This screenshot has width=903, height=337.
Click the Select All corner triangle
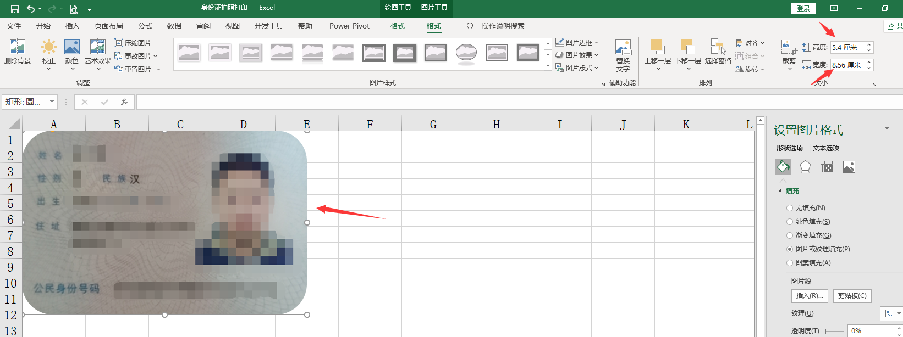pos(14,124)
